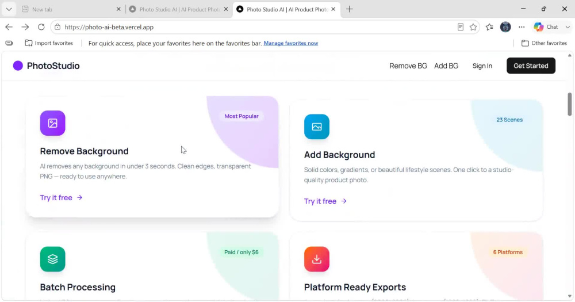Screen dimensions: 575x302
Task: Close the active Photo Studio AI tab
Action: [x=333, y=9]
